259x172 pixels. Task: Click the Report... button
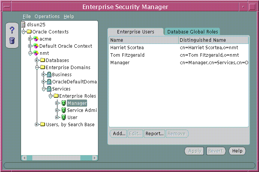point(154,134)
